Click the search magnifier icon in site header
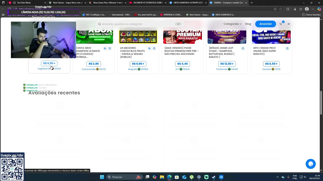This screenshot has width=323, height=181. pyautogui.click(x=99, y=24)
